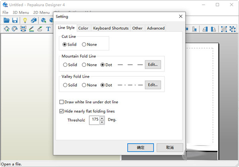Select None for Valley Fold Line

pos(84,85)
